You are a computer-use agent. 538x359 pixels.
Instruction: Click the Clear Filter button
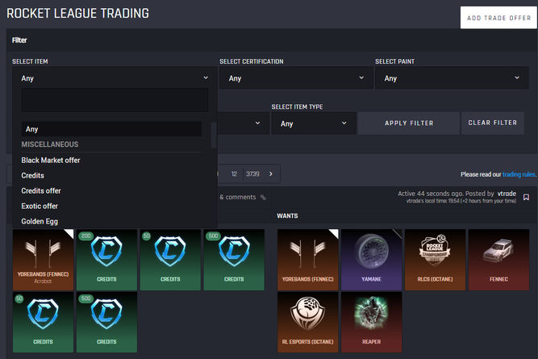493,123
